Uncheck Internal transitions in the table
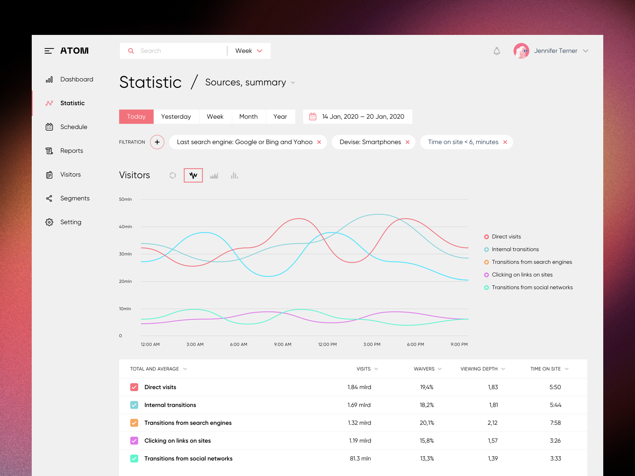Screen dimensions: 635x476 tap(134, 405)
